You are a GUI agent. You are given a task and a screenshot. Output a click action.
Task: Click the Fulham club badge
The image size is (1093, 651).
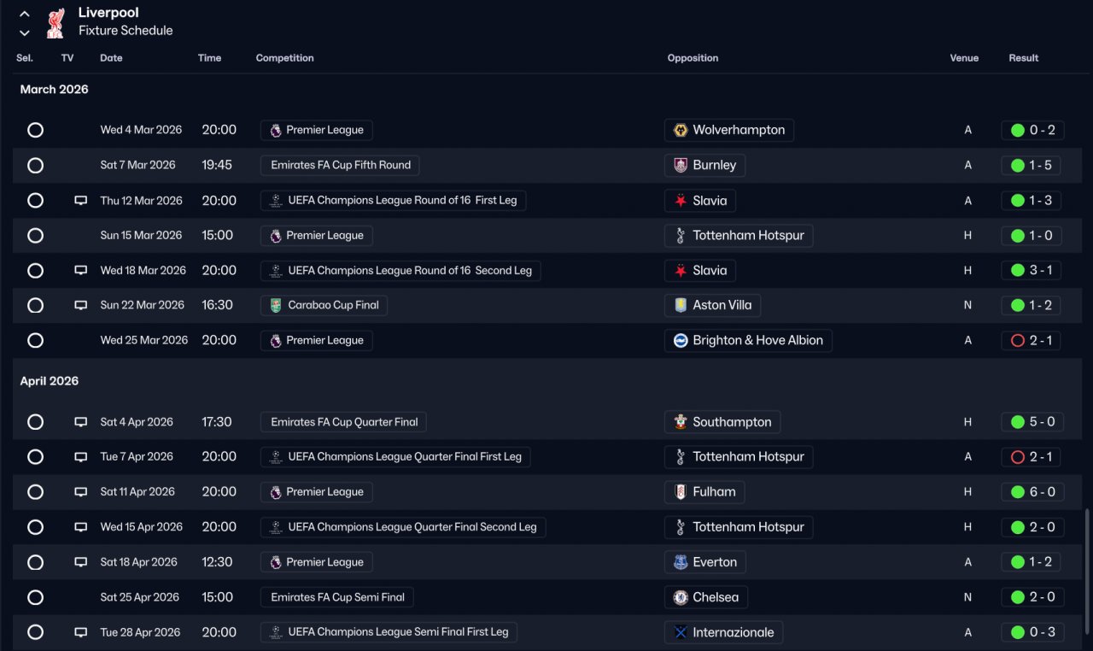click(681, 492)
